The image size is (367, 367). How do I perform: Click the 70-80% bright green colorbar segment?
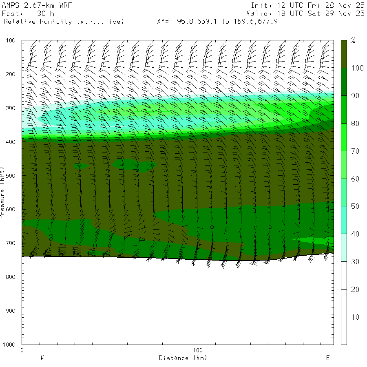(x=344, y=137)
